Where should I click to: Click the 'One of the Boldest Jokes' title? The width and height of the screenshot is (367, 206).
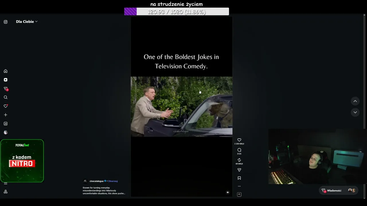181,62
